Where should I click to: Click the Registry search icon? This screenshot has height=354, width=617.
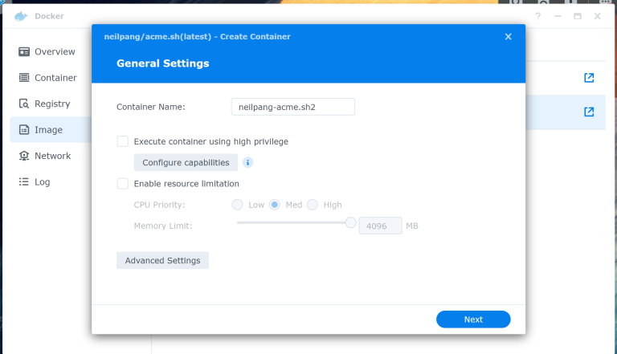[x=23, y=104]
